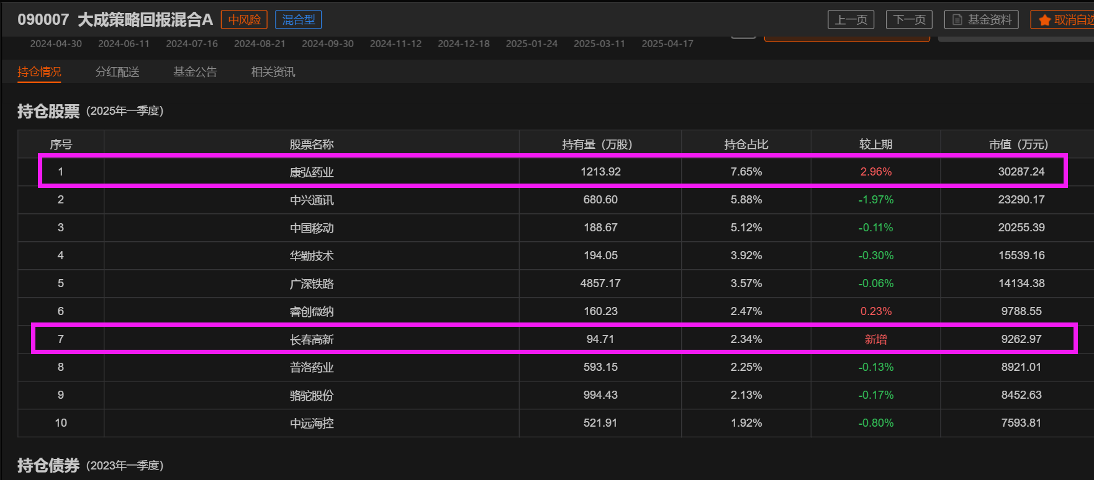
Task: Select stock 康弘药业 in holdings table
Action: click(x=312, y=172)
